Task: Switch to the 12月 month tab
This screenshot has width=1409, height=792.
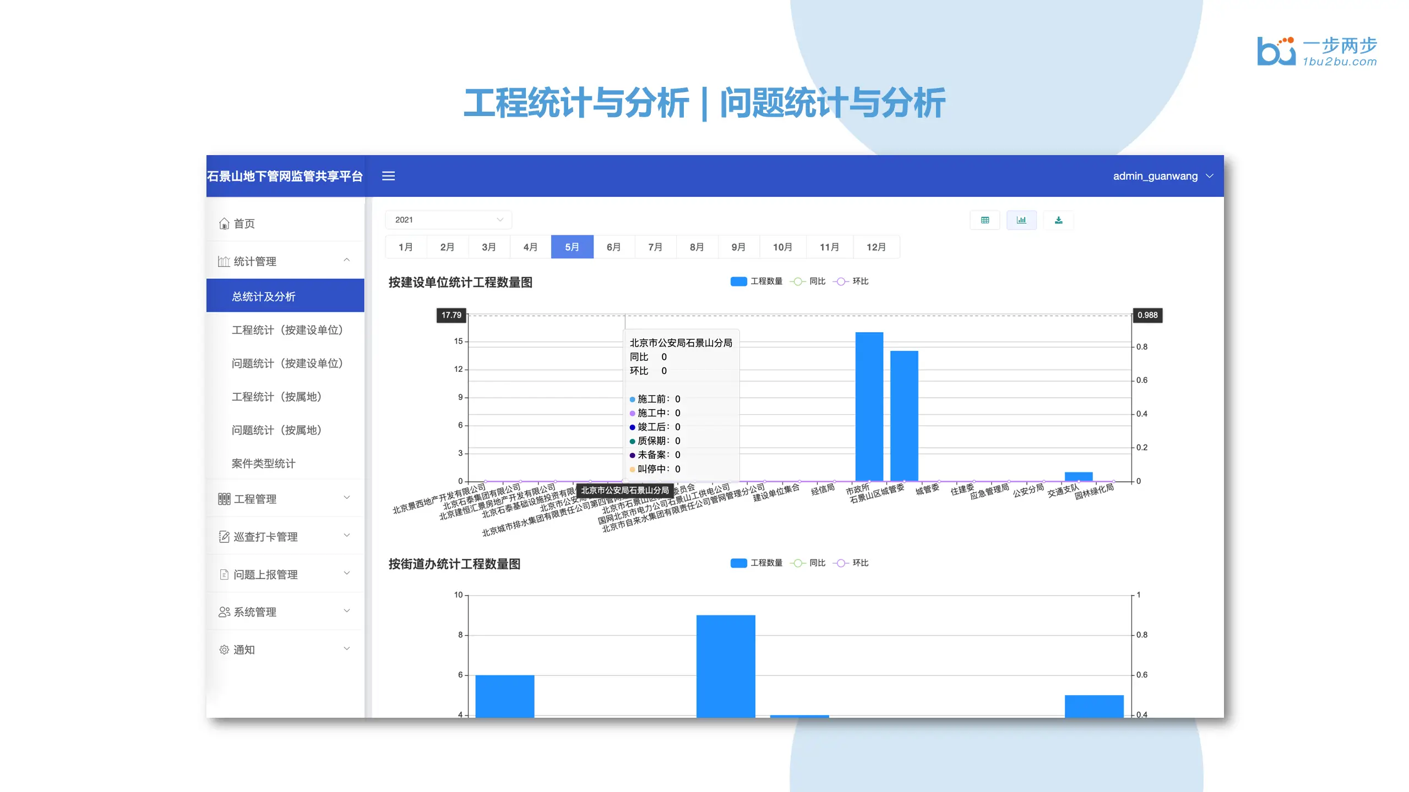Action: [x=875, y=247]
